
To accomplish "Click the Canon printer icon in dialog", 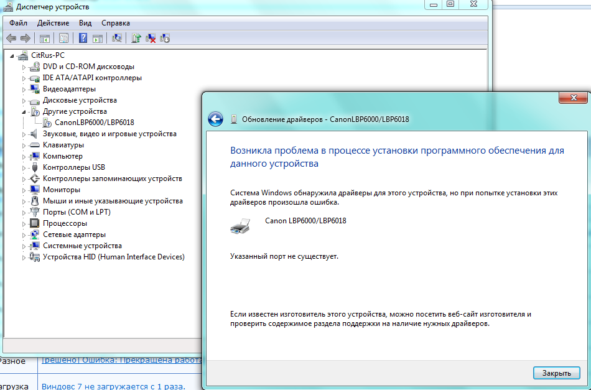I will coord(240,226).
